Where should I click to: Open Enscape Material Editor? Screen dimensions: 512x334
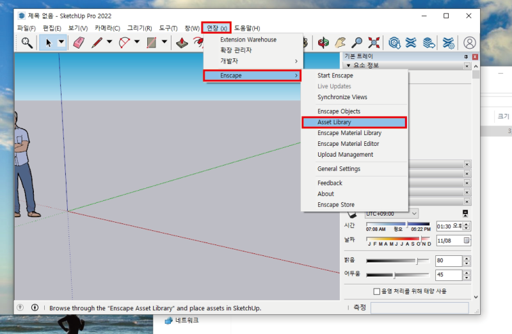coord(355,144)
